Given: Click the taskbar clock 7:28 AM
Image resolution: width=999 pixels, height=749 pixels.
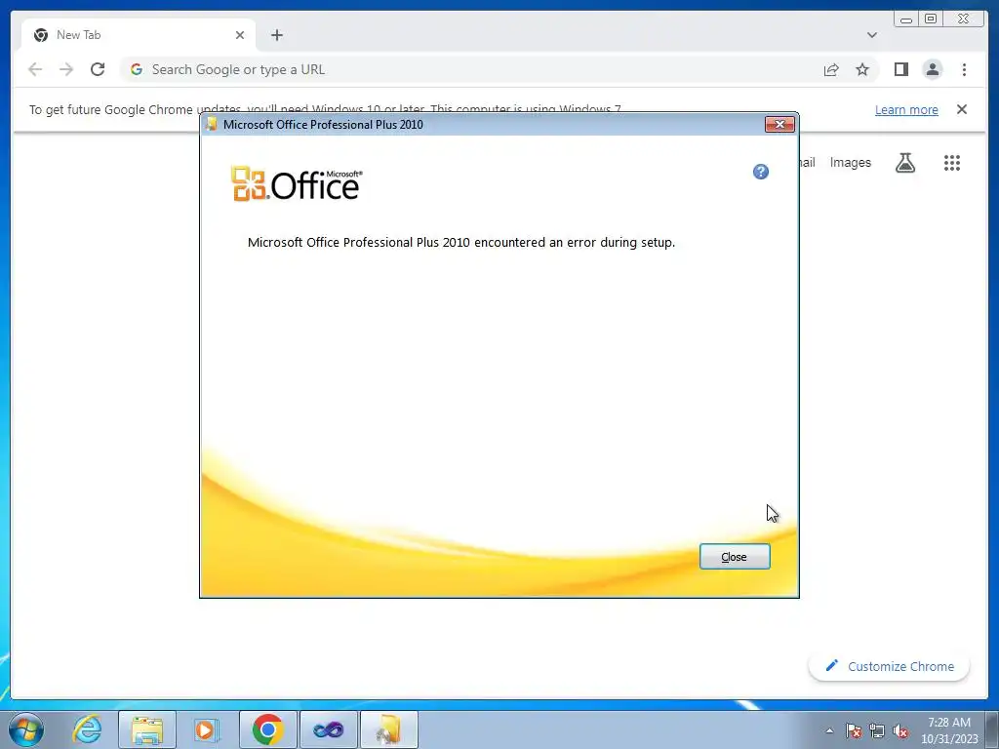Looking at the screenshot, I should [948, 723].
